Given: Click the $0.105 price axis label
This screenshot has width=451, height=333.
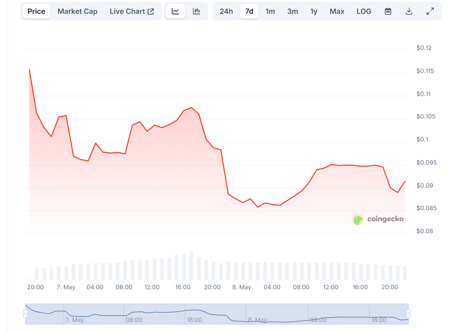Looking at the screenshot, I should point(426,116).
